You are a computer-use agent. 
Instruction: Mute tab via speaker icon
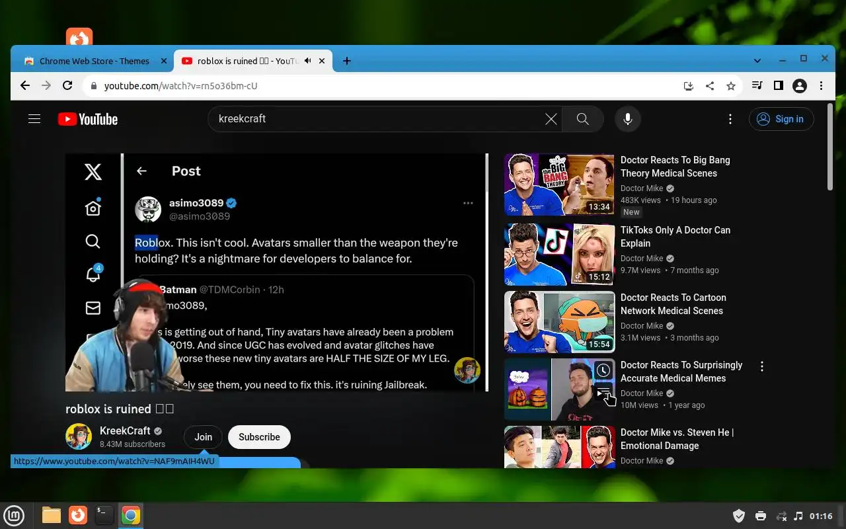click(x=307, y=61)
